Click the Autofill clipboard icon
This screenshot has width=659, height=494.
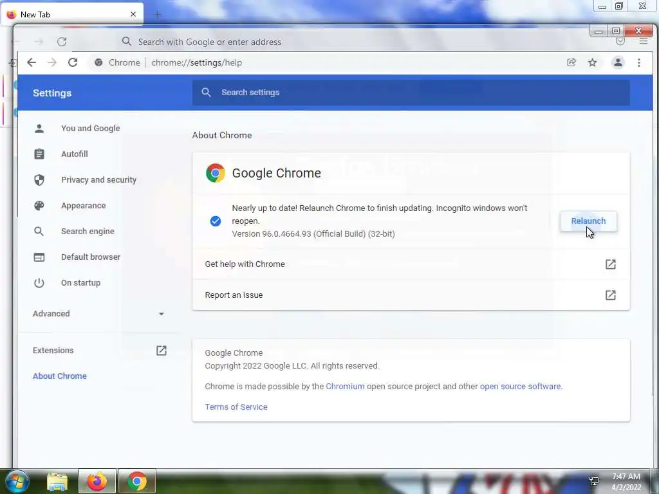point(39,154)
